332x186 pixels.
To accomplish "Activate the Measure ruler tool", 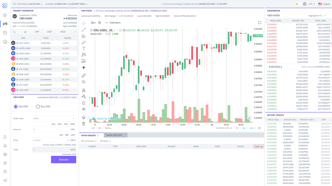I will pyautogui.click(x=84, y=75).
